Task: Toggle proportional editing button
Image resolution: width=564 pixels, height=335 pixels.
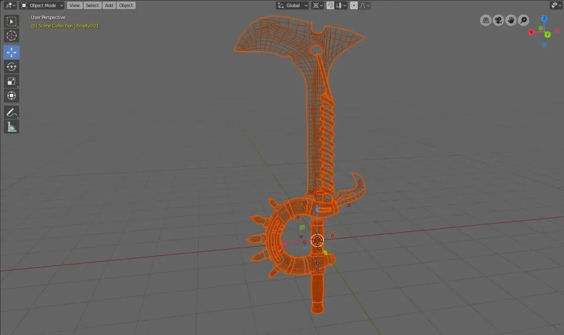Action: (354, 6)
